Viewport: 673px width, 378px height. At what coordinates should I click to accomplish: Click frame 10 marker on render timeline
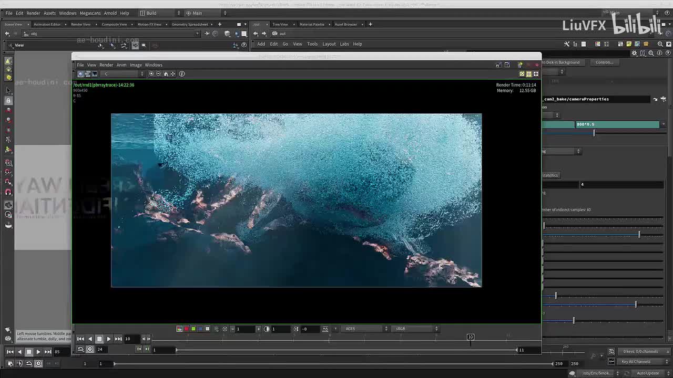tap(471, 337)
